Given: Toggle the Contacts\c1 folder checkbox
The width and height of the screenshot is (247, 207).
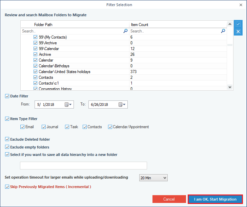Looking at the screenshot, I should tap(35, 83).
